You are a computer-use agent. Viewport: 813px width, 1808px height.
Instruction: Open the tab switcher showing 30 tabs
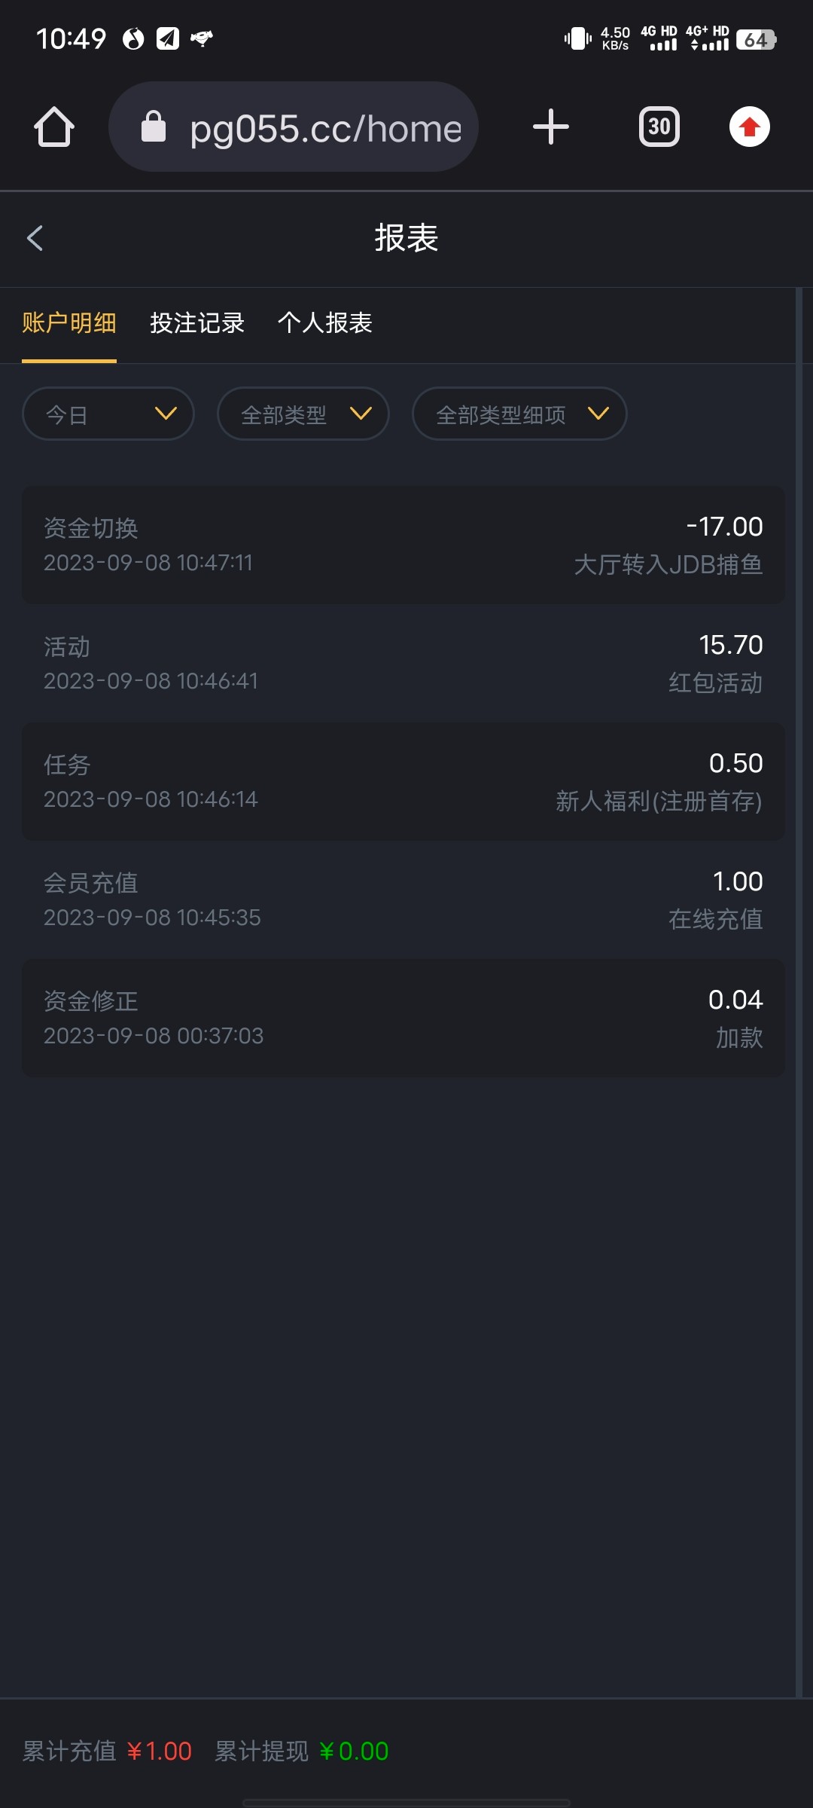point(659,127)
